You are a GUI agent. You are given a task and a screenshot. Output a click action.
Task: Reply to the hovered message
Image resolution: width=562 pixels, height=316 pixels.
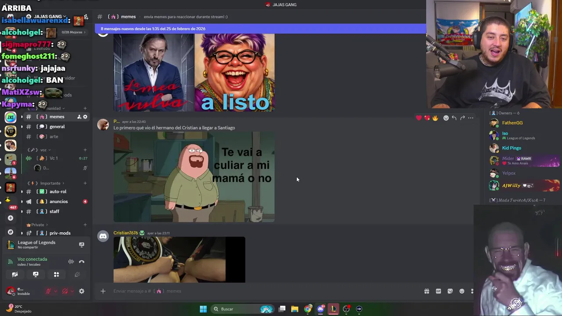click(x=454, y=118)
